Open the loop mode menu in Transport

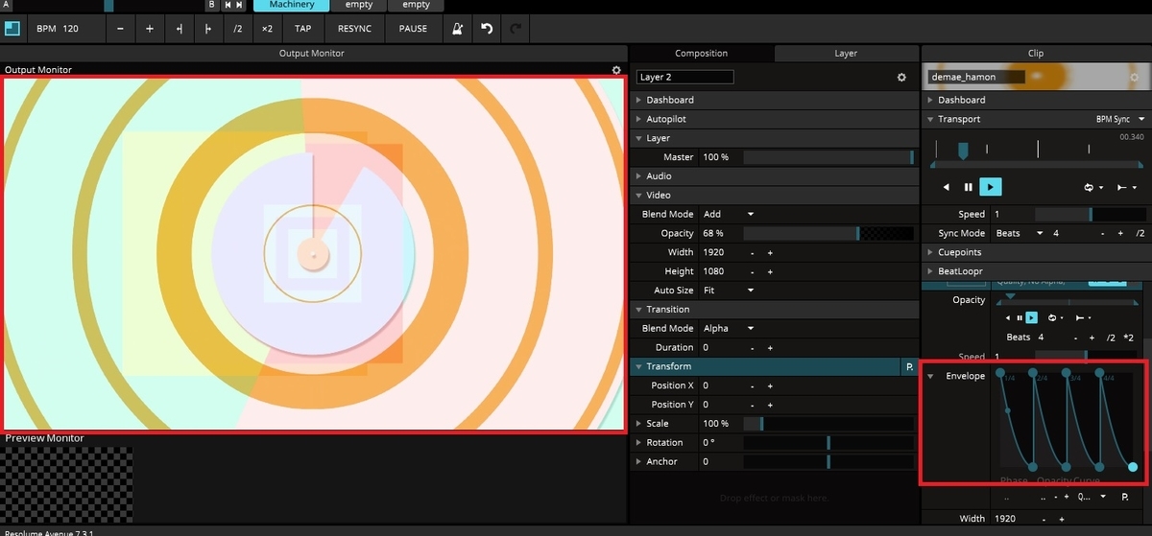(1093, 187)
